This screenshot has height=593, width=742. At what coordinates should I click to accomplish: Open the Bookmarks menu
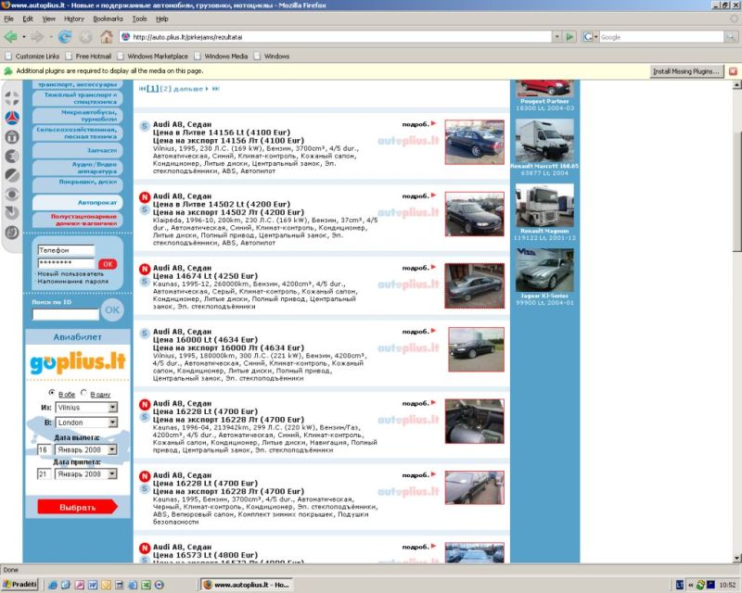click(x=108, y=19)
